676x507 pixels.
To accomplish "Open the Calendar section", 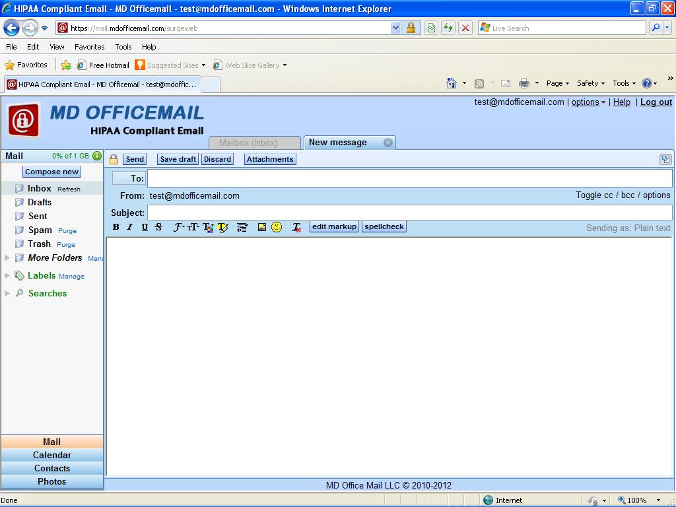I will [x=52, y=455].
